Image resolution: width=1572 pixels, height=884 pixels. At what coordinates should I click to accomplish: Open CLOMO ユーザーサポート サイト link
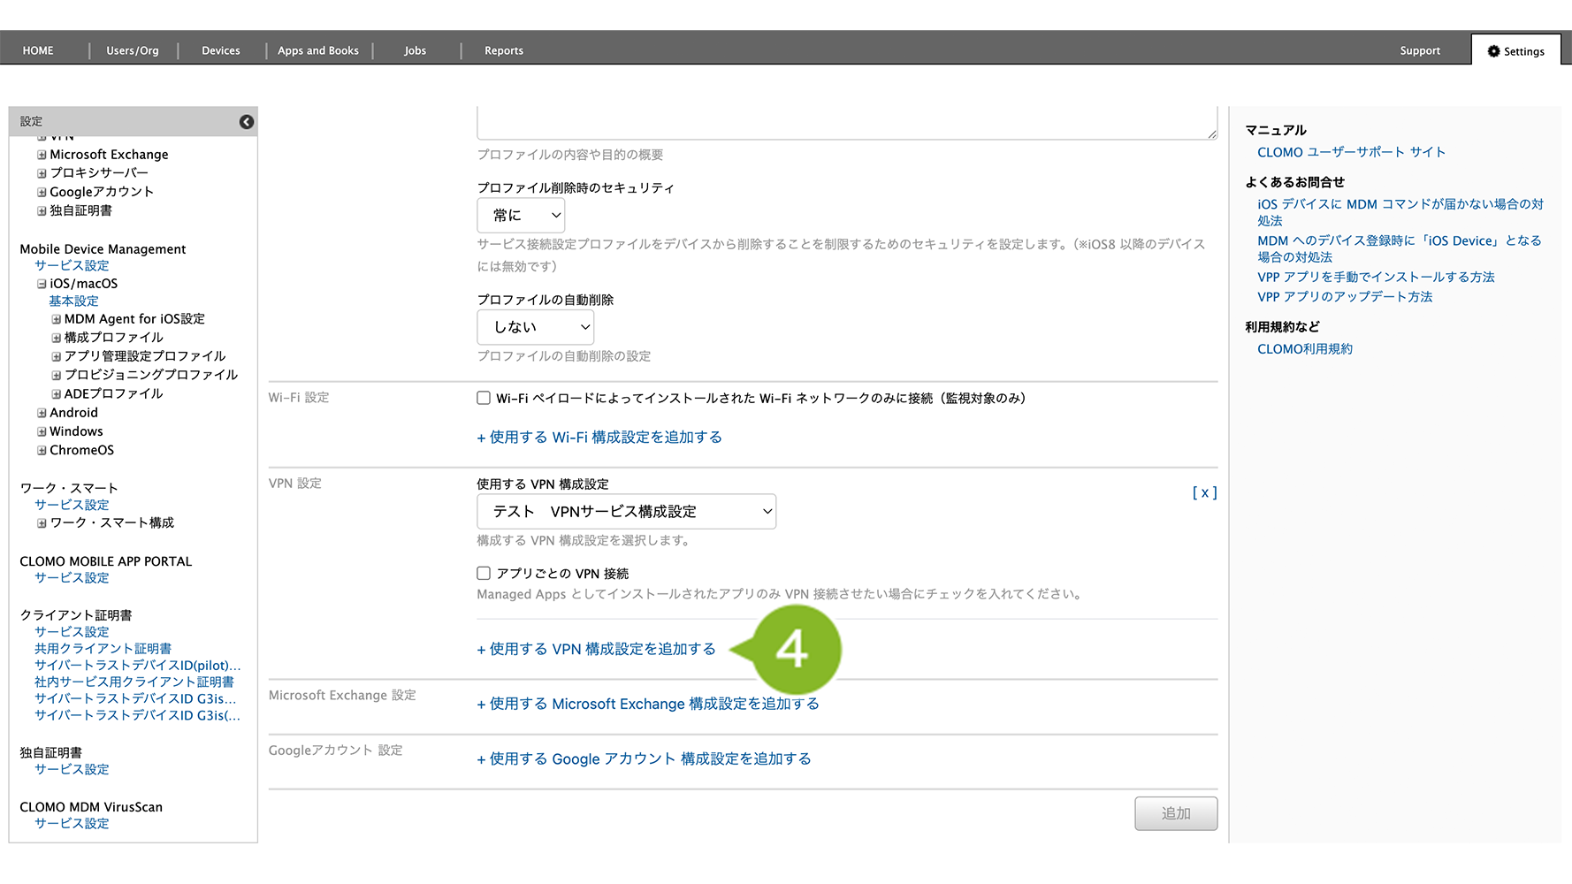pyautogui.click(x=1351, y=152)
